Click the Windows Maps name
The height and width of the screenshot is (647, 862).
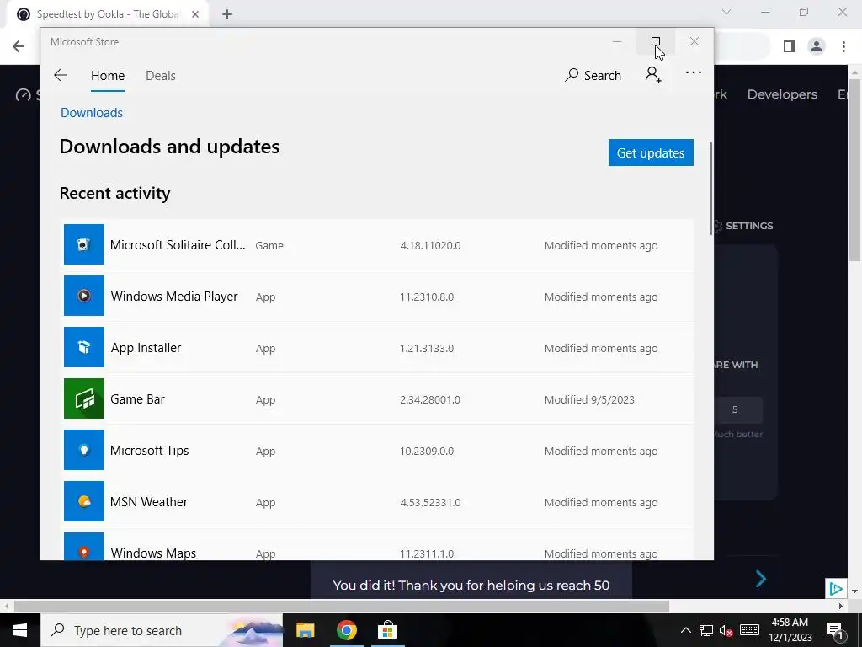153,553
